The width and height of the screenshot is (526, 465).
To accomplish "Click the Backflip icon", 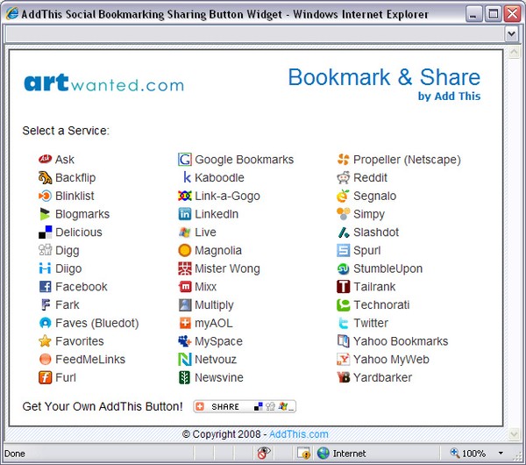I will (45, 177).
